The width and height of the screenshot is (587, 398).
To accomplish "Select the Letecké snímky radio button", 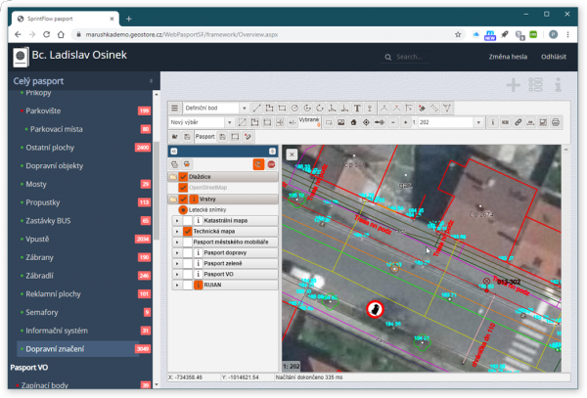I will 183,209.
